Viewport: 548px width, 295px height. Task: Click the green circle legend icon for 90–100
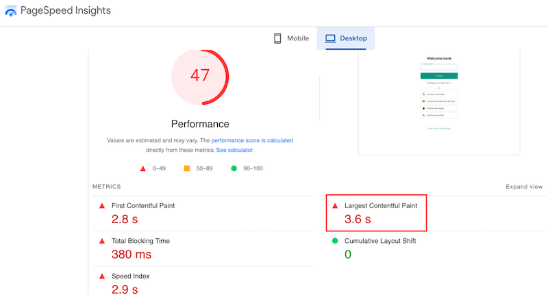coord(234,168)
